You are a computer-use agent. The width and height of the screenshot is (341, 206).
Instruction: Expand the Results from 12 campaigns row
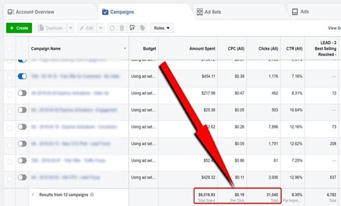click(33, 194)
